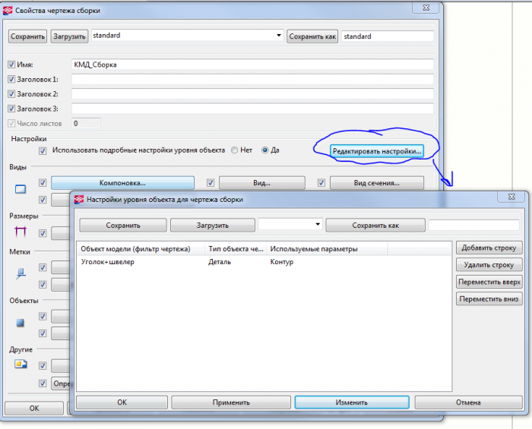Open Редактировать настройки button
The height and width of the screenshot is (429, 532).
(x=377, y=151)
